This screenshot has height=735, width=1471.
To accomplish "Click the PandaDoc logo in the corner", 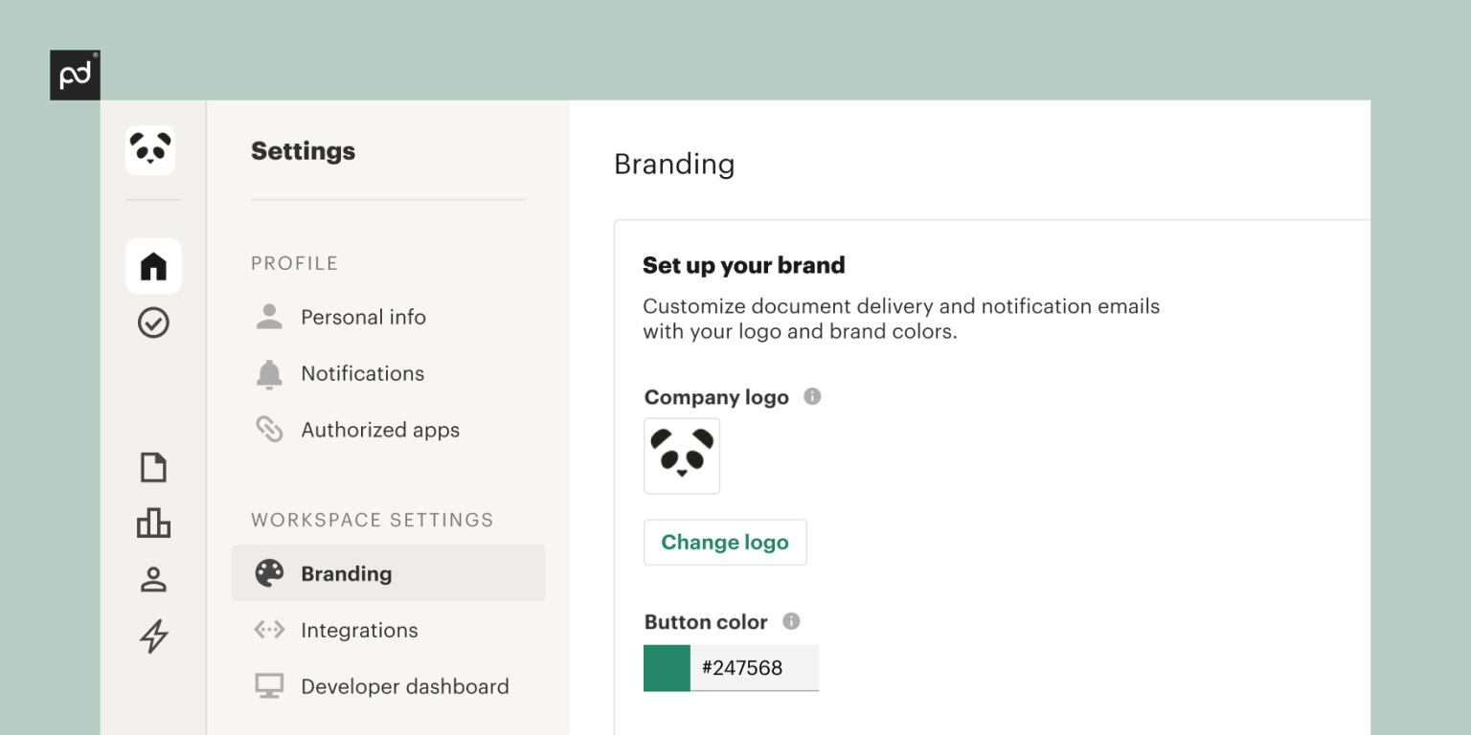I will (75, 75).
